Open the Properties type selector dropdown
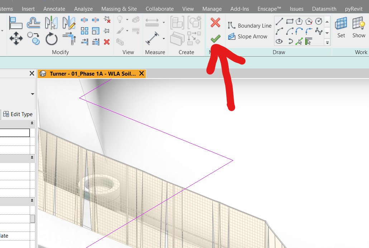 (33, 94)
